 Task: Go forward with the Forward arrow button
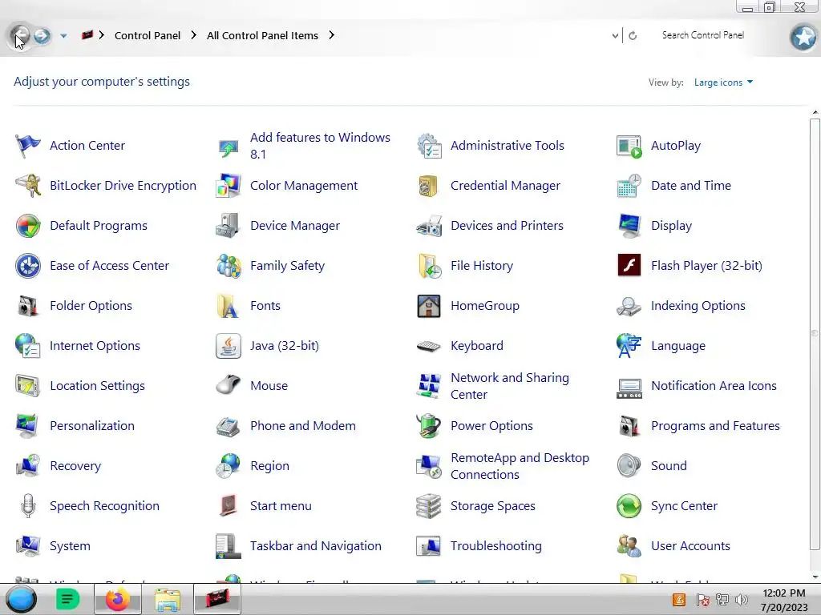point(42,35)
